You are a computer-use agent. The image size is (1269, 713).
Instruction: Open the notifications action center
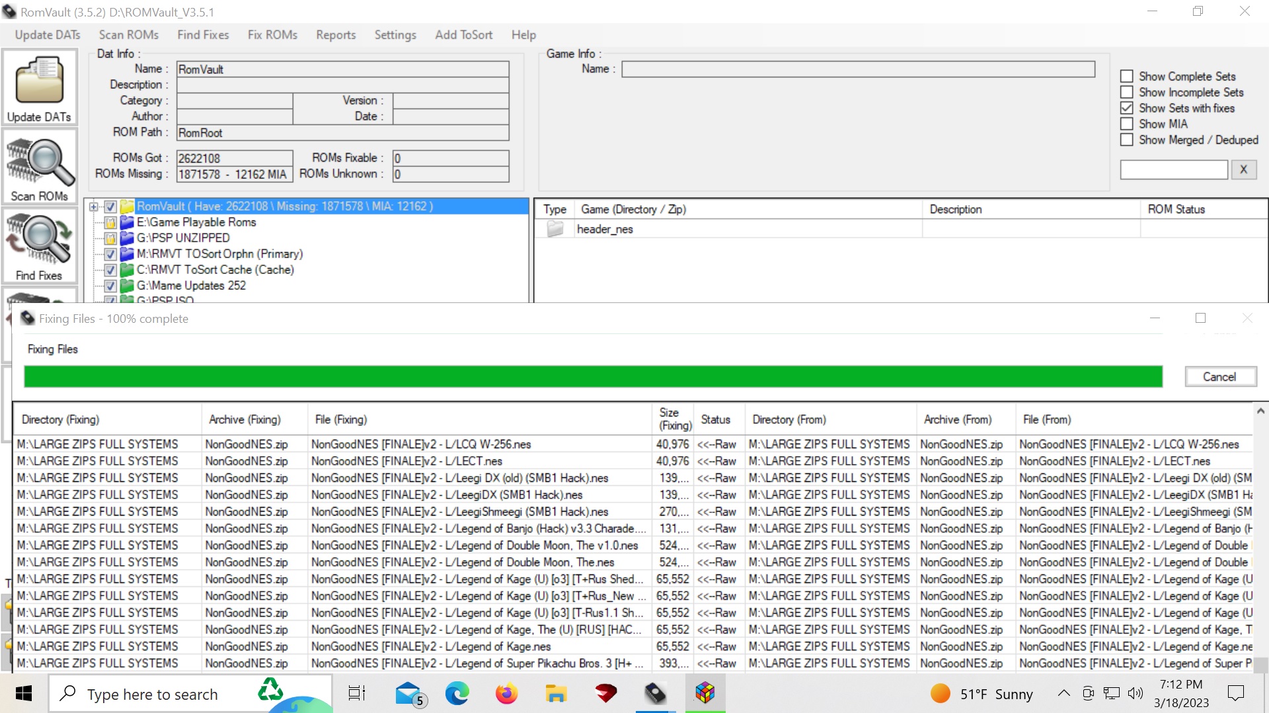[1235, 693]
